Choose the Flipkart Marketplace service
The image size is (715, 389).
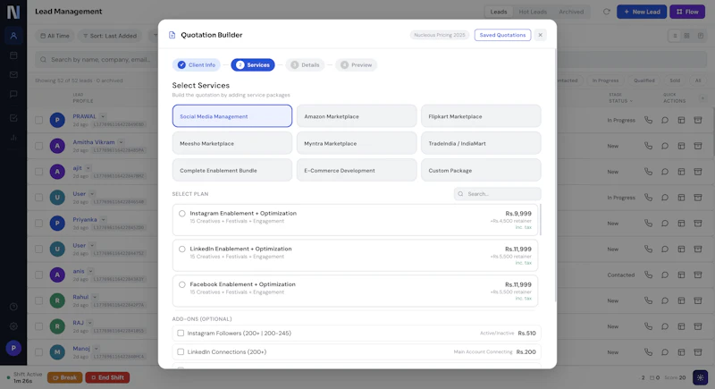tap(481, 116)
